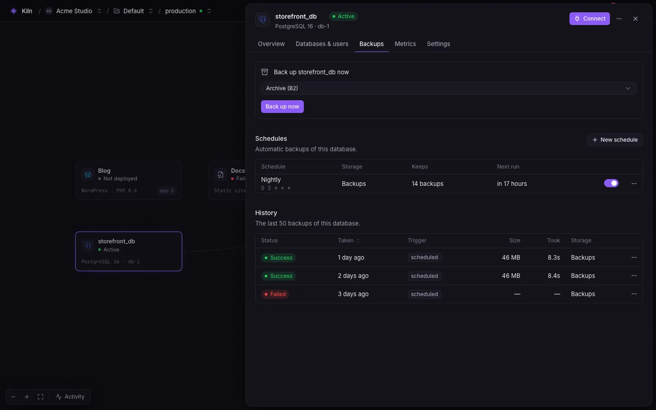Screen dimensions: 656x410
Task: Open actions menu for Nightly schedule
Action: (x=634, y=184)
